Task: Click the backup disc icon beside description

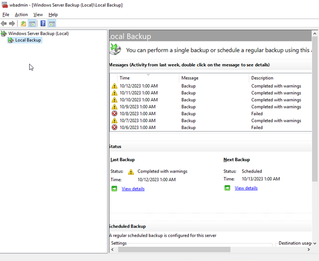Action: 115,50
